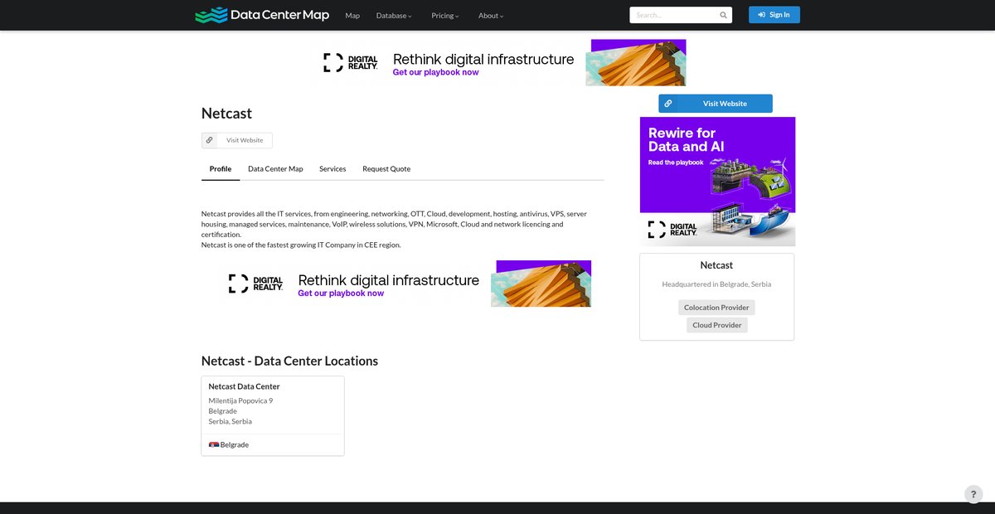
Task: Expand the Pricing menu
Action: click(x=445, y=16)
